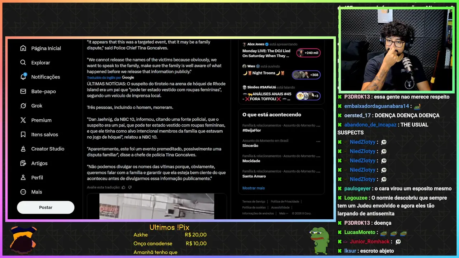The height and width of the screenshot is (258, 459).
Task: Open the Artigos icon in sidebar
Action: tap(23, 163)
